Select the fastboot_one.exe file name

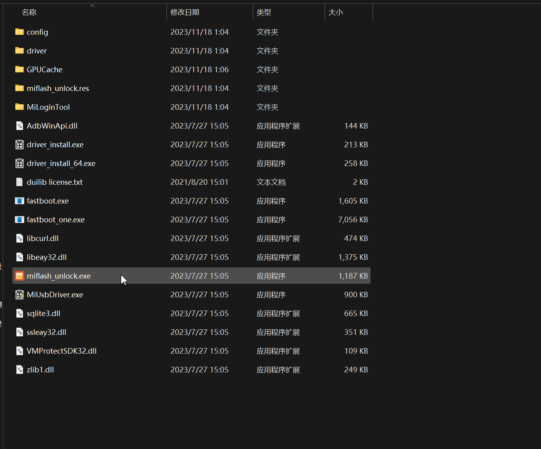[56, 220]
